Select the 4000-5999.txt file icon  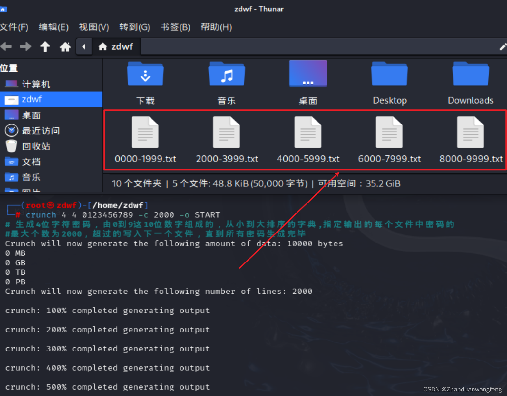point(308,132)
